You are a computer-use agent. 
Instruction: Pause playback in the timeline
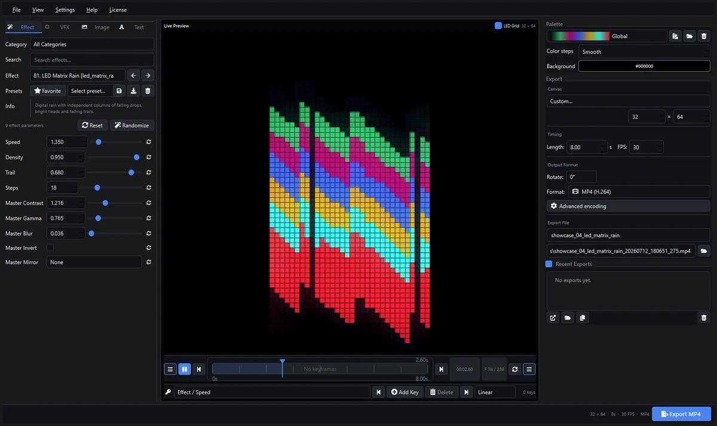(185, 369)
